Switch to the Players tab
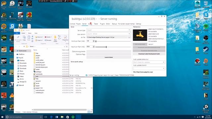 coord(79,24)
